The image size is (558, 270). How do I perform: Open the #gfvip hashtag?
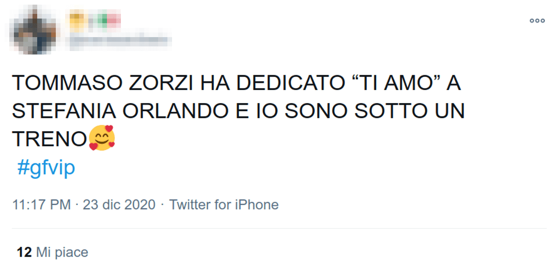point(46,168)
